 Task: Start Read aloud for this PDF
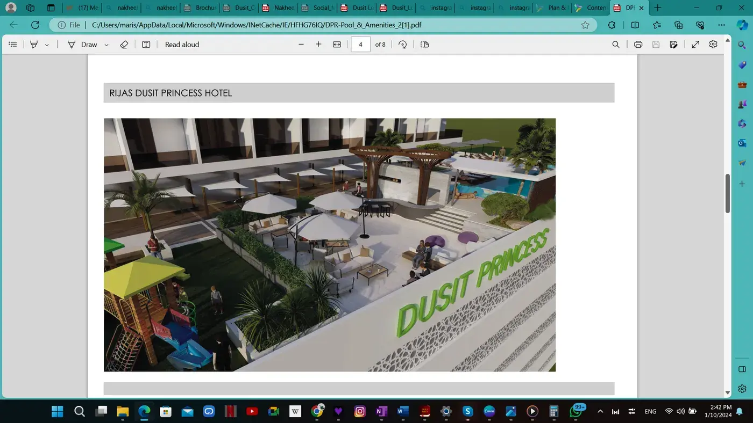click(182, 45)
